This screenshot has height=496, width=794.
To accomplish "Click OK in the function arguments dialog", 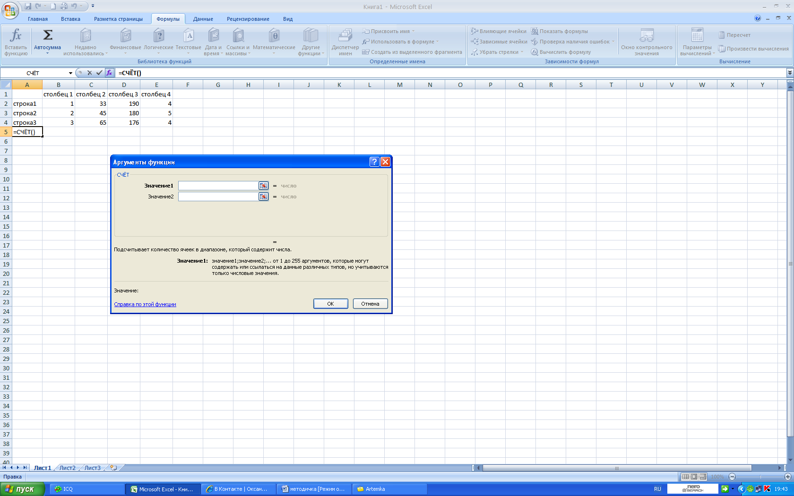I will point(331,304).
